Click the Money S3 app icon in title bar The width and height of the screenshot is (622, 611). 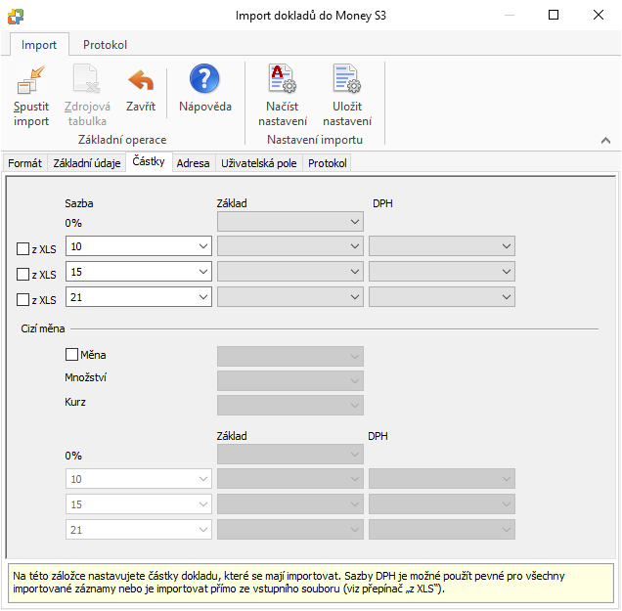pyautogui.click(x=16, y=17)
